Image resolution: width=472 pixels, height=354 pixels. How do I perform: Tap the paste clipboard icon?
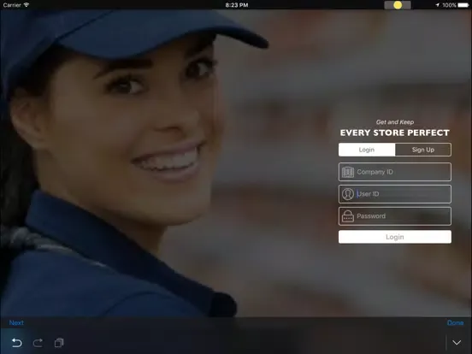pos(59,343)
